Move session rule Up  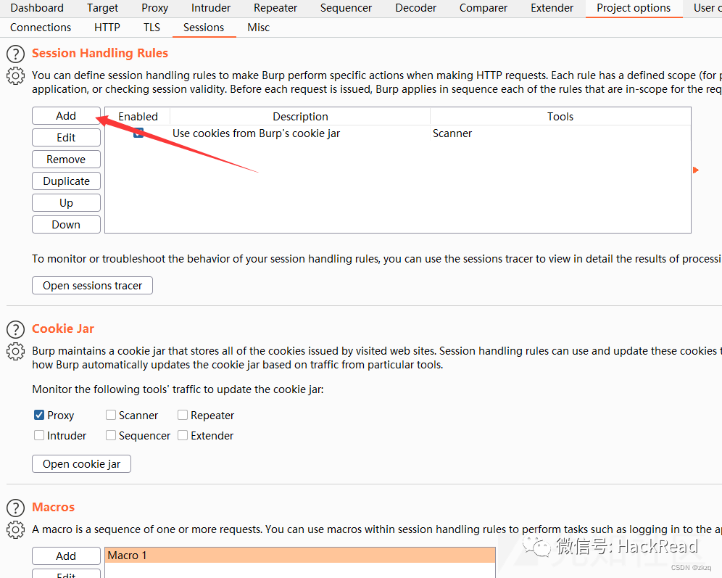click(x=66, y=203)
